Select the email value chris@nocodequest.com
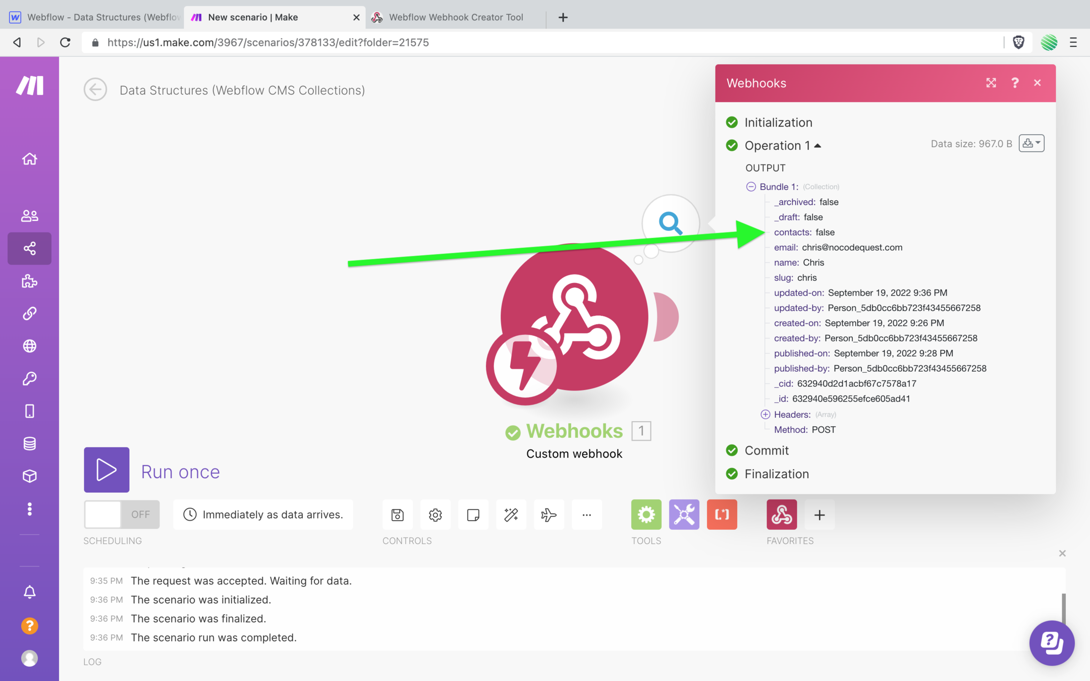 (852, 247)
